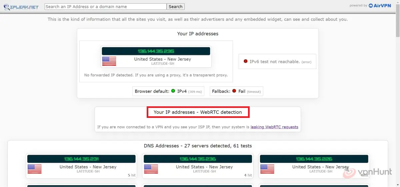Click DNS address 136.144.35.231

[x=81, y=159]
